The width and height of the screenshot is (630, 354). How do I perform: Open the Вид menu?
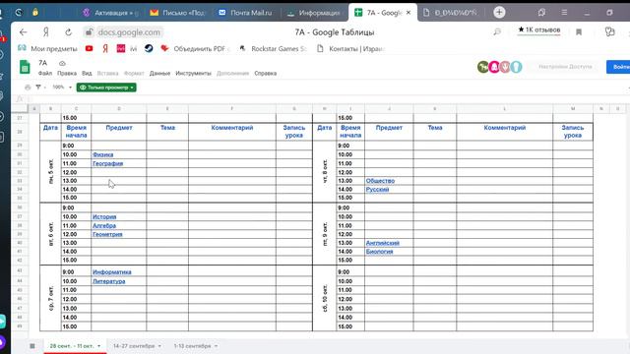(x=87, y=74)
